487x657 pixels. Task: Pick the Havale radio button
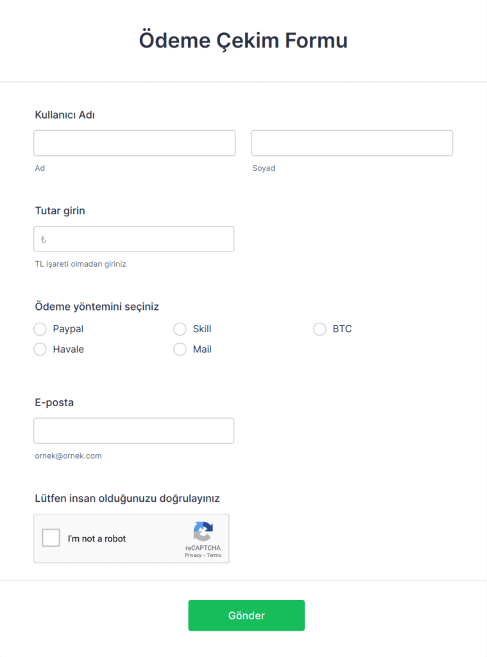pos(40,350)
